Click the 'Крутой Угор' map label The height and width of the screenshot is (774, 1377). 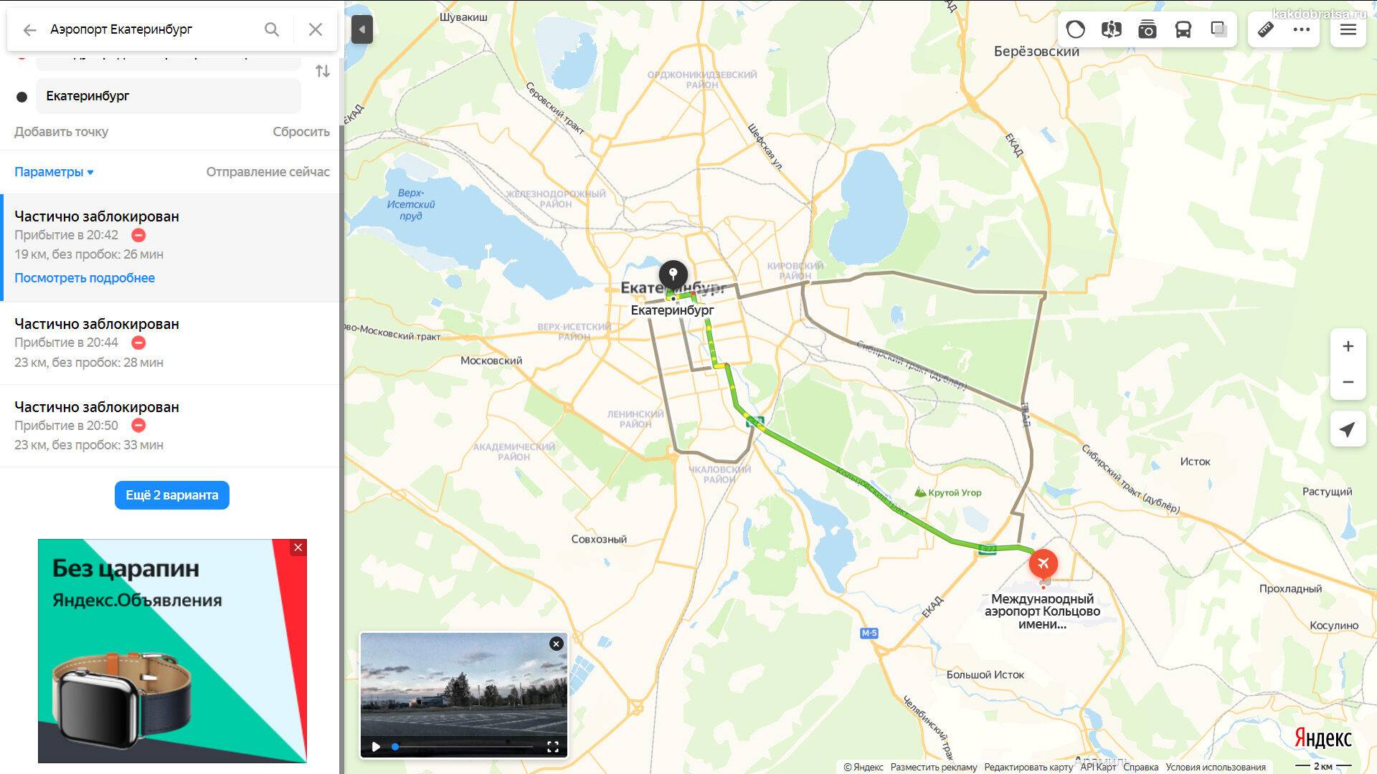pyautogui.click(x=948, y=492)
